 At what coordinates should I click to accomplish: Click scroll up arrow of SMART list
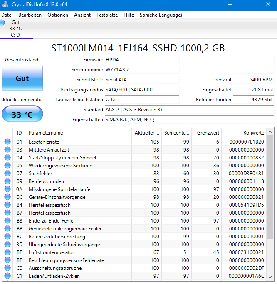270,132
